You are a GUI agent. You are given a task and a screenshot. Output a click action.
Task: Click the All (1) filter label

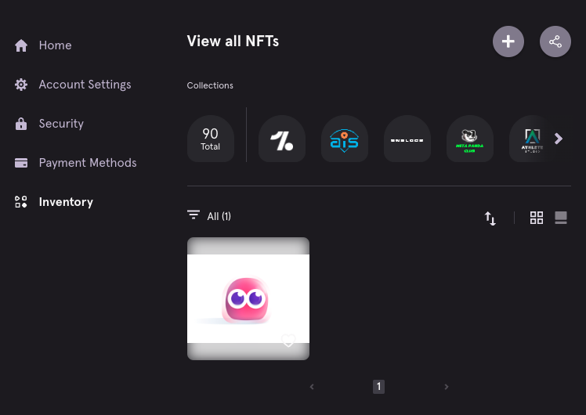click(x=219, y=216)
